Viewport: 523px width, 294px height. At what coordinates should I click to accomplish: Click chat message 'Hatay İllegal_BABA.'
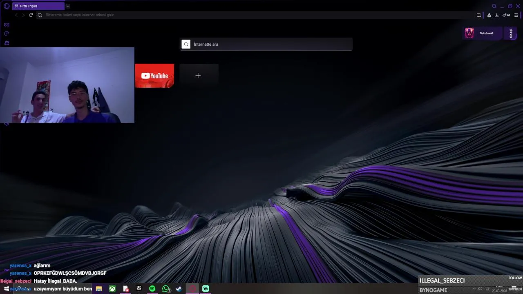55,281
